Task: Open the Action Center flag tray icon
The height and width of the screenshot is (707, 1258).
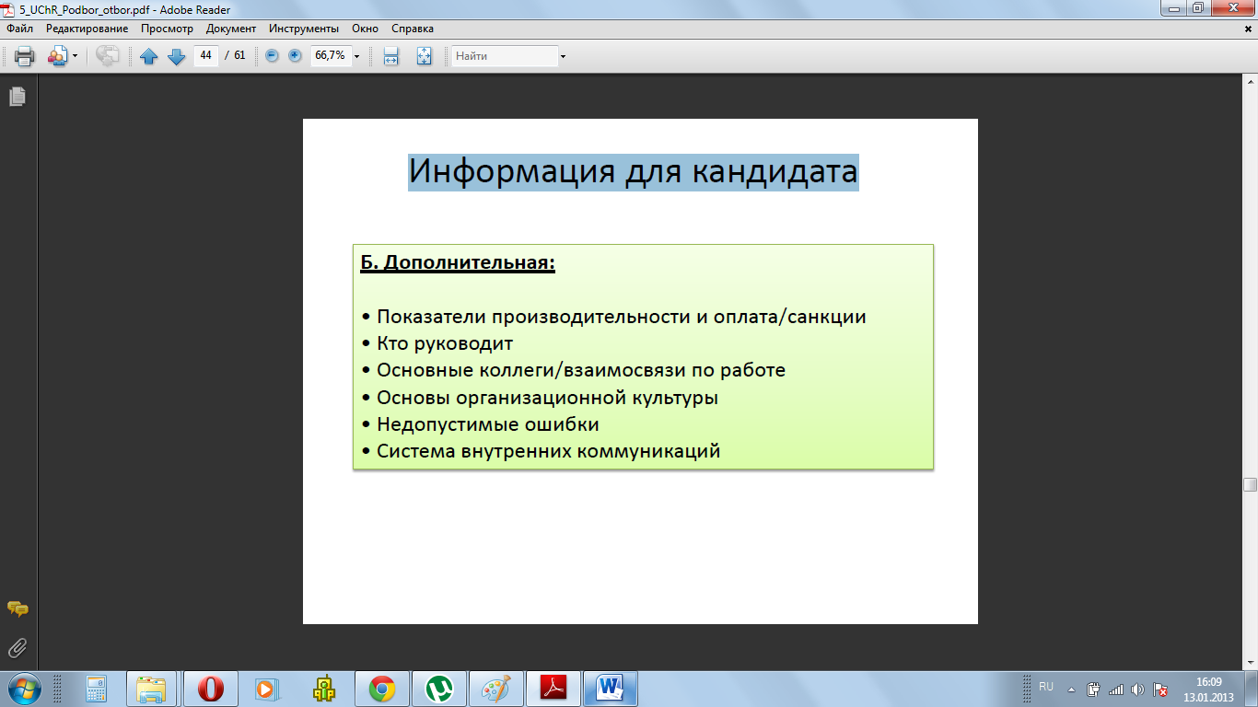Action: click(1161, 689)
